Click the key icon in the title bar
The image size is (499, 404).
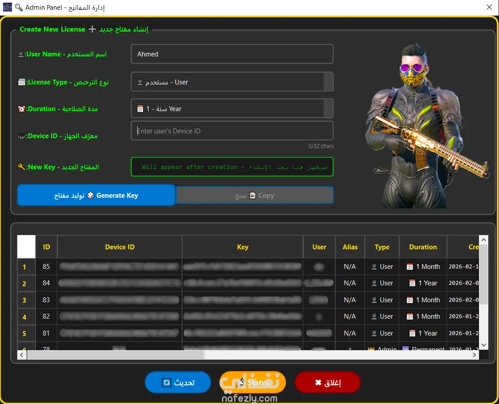(19, 7)
